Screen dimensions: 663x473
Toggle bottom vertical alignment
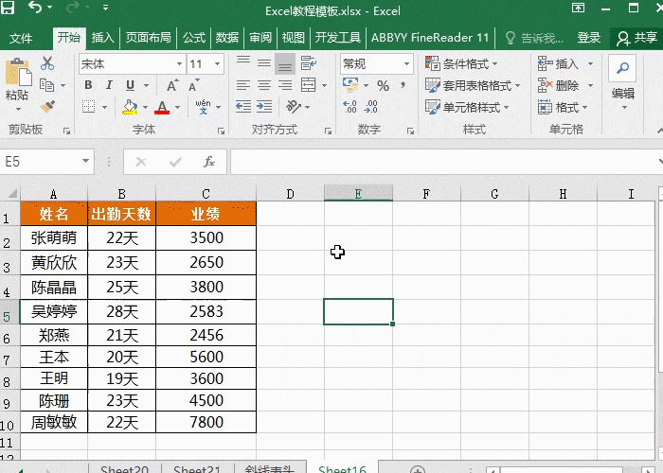285,63
